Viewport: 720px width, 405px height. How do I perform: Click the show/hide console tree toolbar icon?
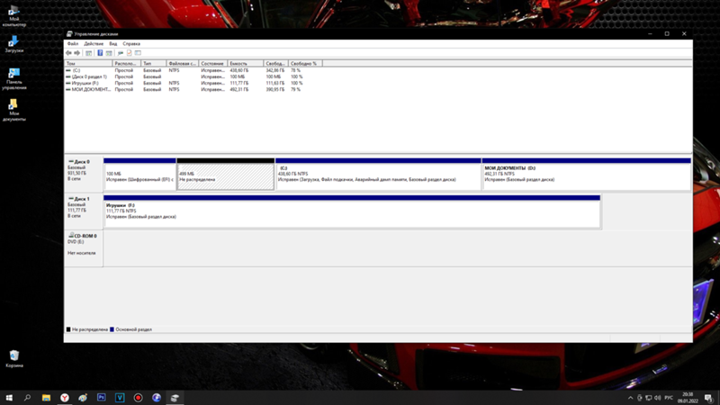[x=88, y=53]
